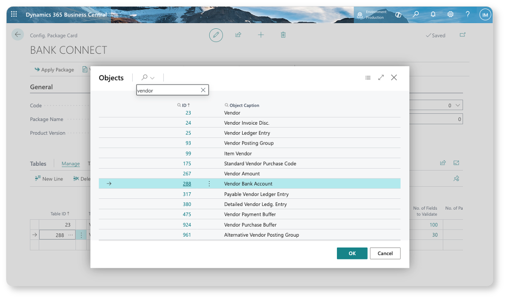Click Table ID 23 cell in Tables
This screenshot has width=506, height=299.
point(57,225)
